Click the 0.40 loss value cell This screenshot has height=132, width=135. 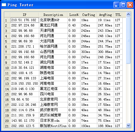pos(74,25)
